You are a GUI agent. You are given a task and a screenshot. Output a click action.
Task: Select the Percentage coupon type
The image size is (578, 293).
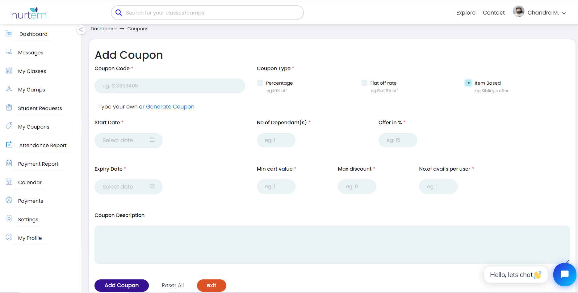point(260,83)
